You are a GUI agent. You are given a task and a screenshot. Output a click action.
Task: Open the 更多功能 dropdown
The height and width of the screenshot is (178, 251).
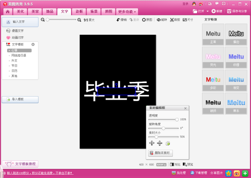coord(127,11)
